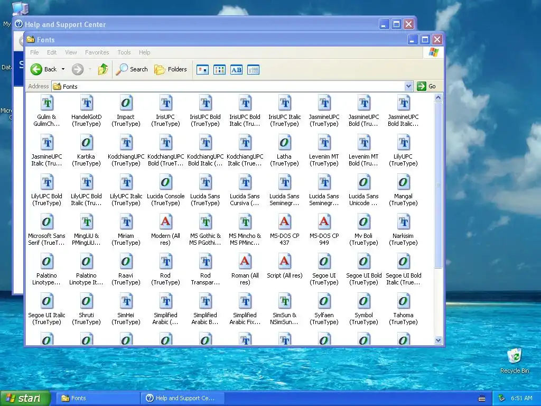Click the Go button
This screenshot has height=406, width=541.
426,86
